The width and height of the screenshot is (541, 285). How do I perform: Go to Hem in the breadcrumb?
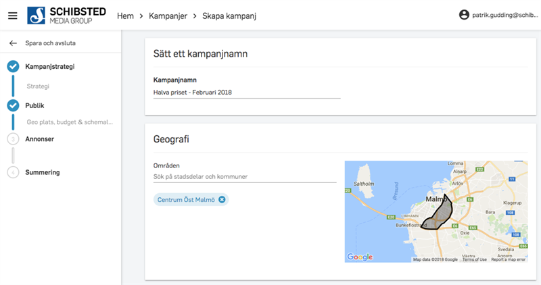[x=126, y=15]
